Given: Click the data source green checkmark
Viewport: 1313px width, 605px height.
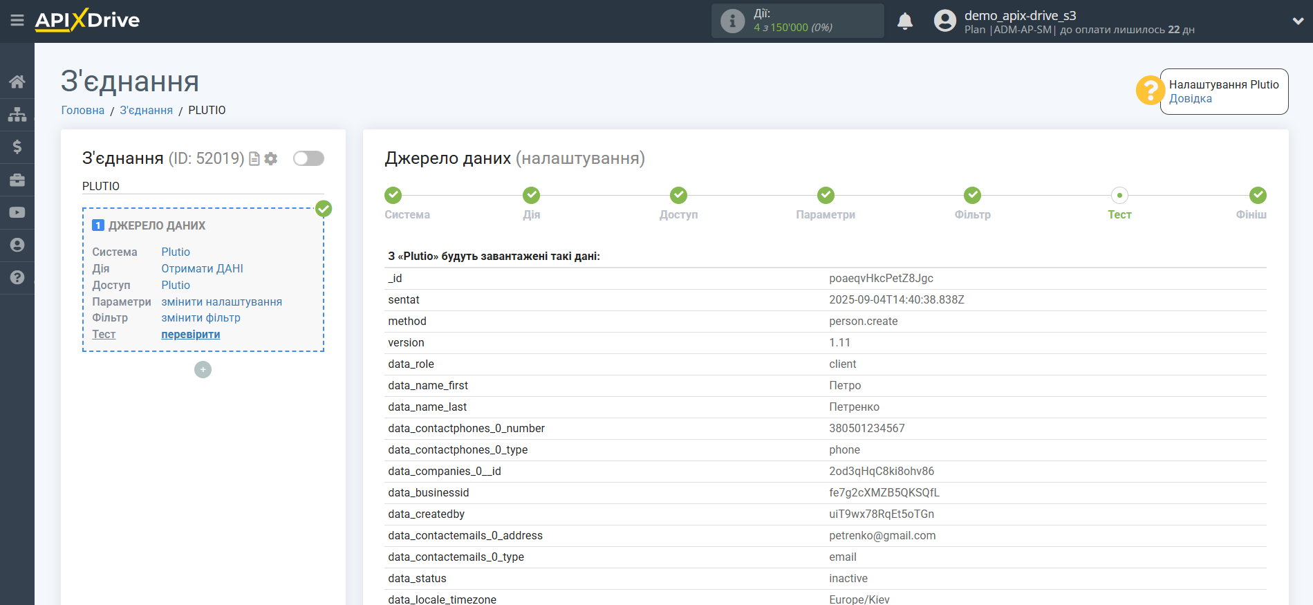Looking at the screenshot, I should [324, 209].
